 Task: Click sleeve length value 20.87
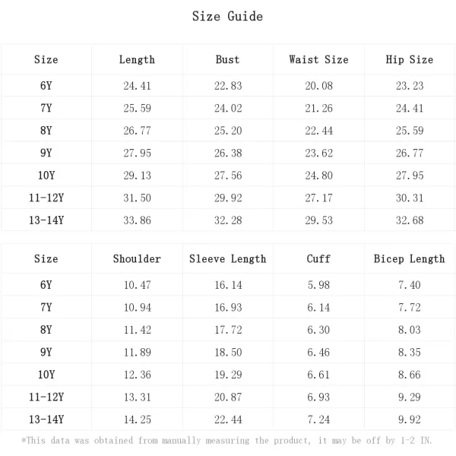pos(228,397)
